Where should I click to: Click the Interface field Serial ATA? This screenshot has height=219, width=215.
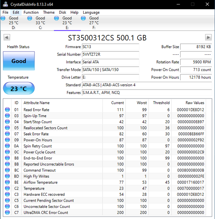coord(110,62)
